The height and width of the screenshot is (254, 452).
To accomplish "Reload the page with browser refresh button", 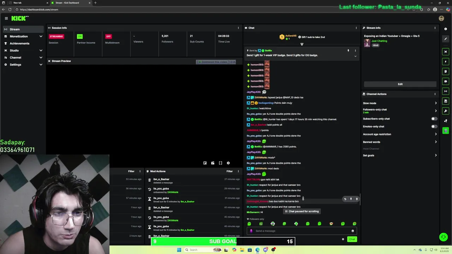I will [10, 10].
